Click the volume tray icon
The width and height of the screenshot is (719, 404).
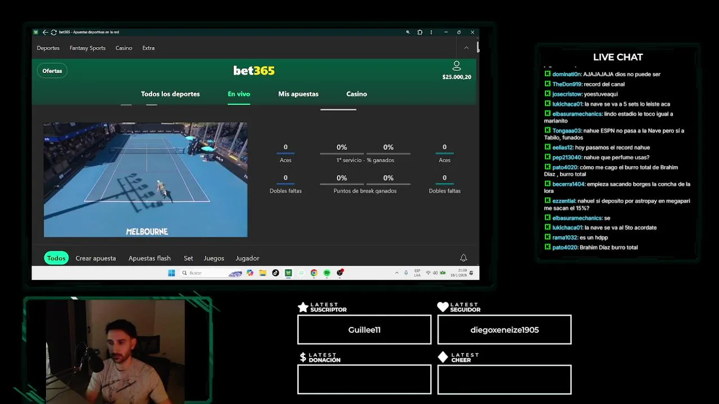click(x=435, y=273)
